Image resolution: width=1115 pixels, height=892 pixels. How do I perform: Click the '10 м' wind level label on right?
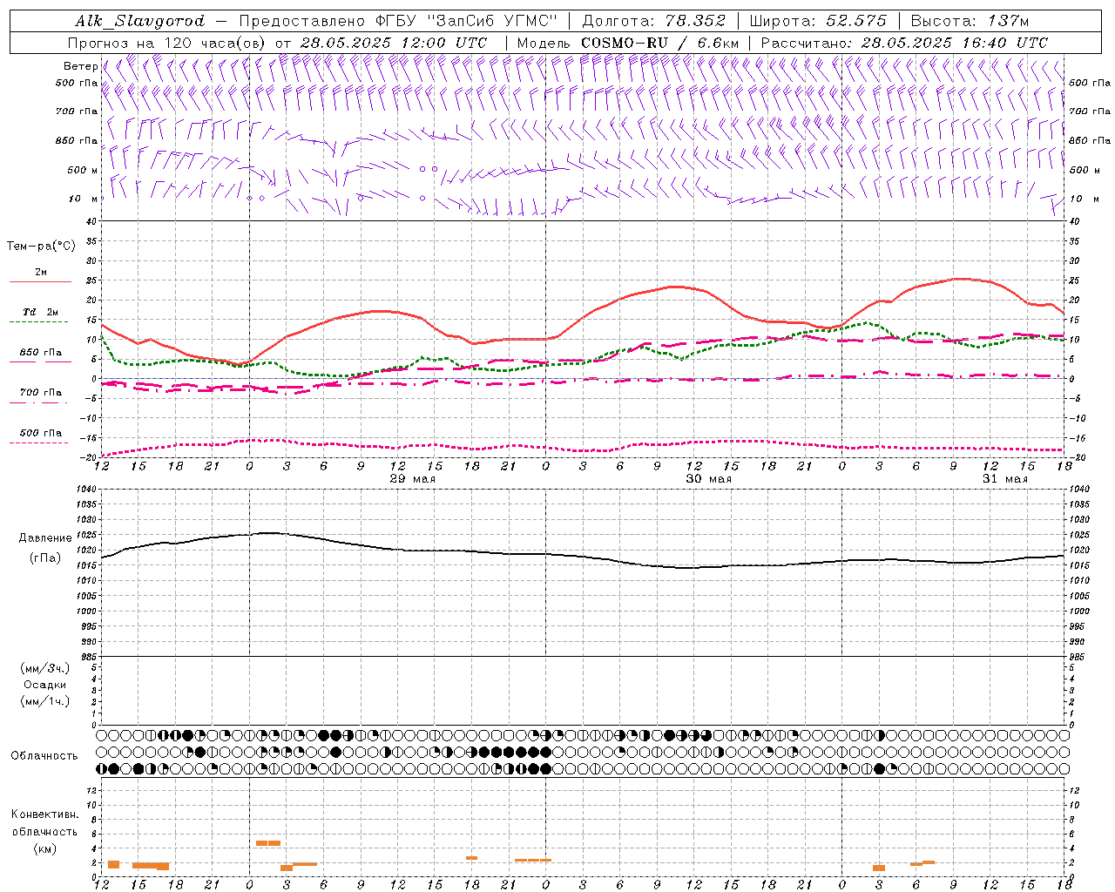point(1084,199)
